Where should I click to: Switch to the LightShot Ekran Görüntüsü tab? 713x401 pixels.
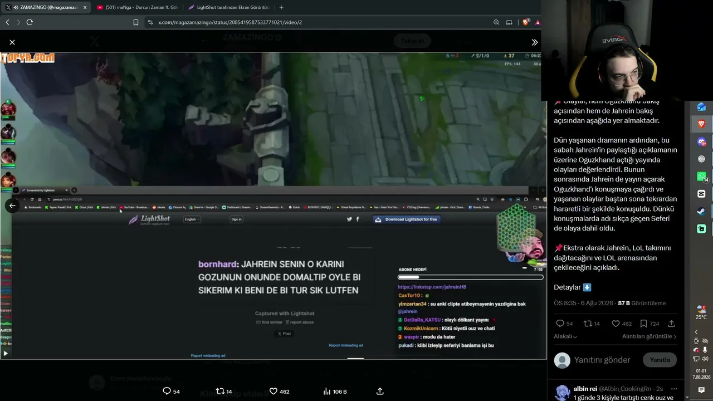pos(228,7)
